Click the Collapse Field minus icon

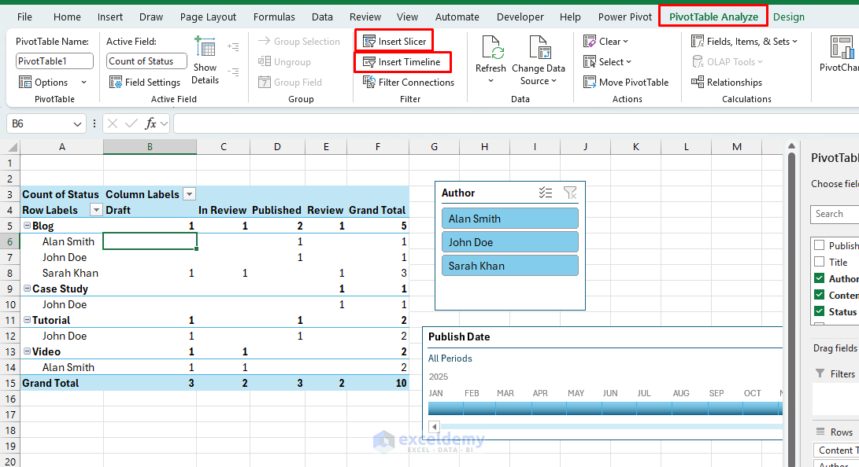coord(233,72)
